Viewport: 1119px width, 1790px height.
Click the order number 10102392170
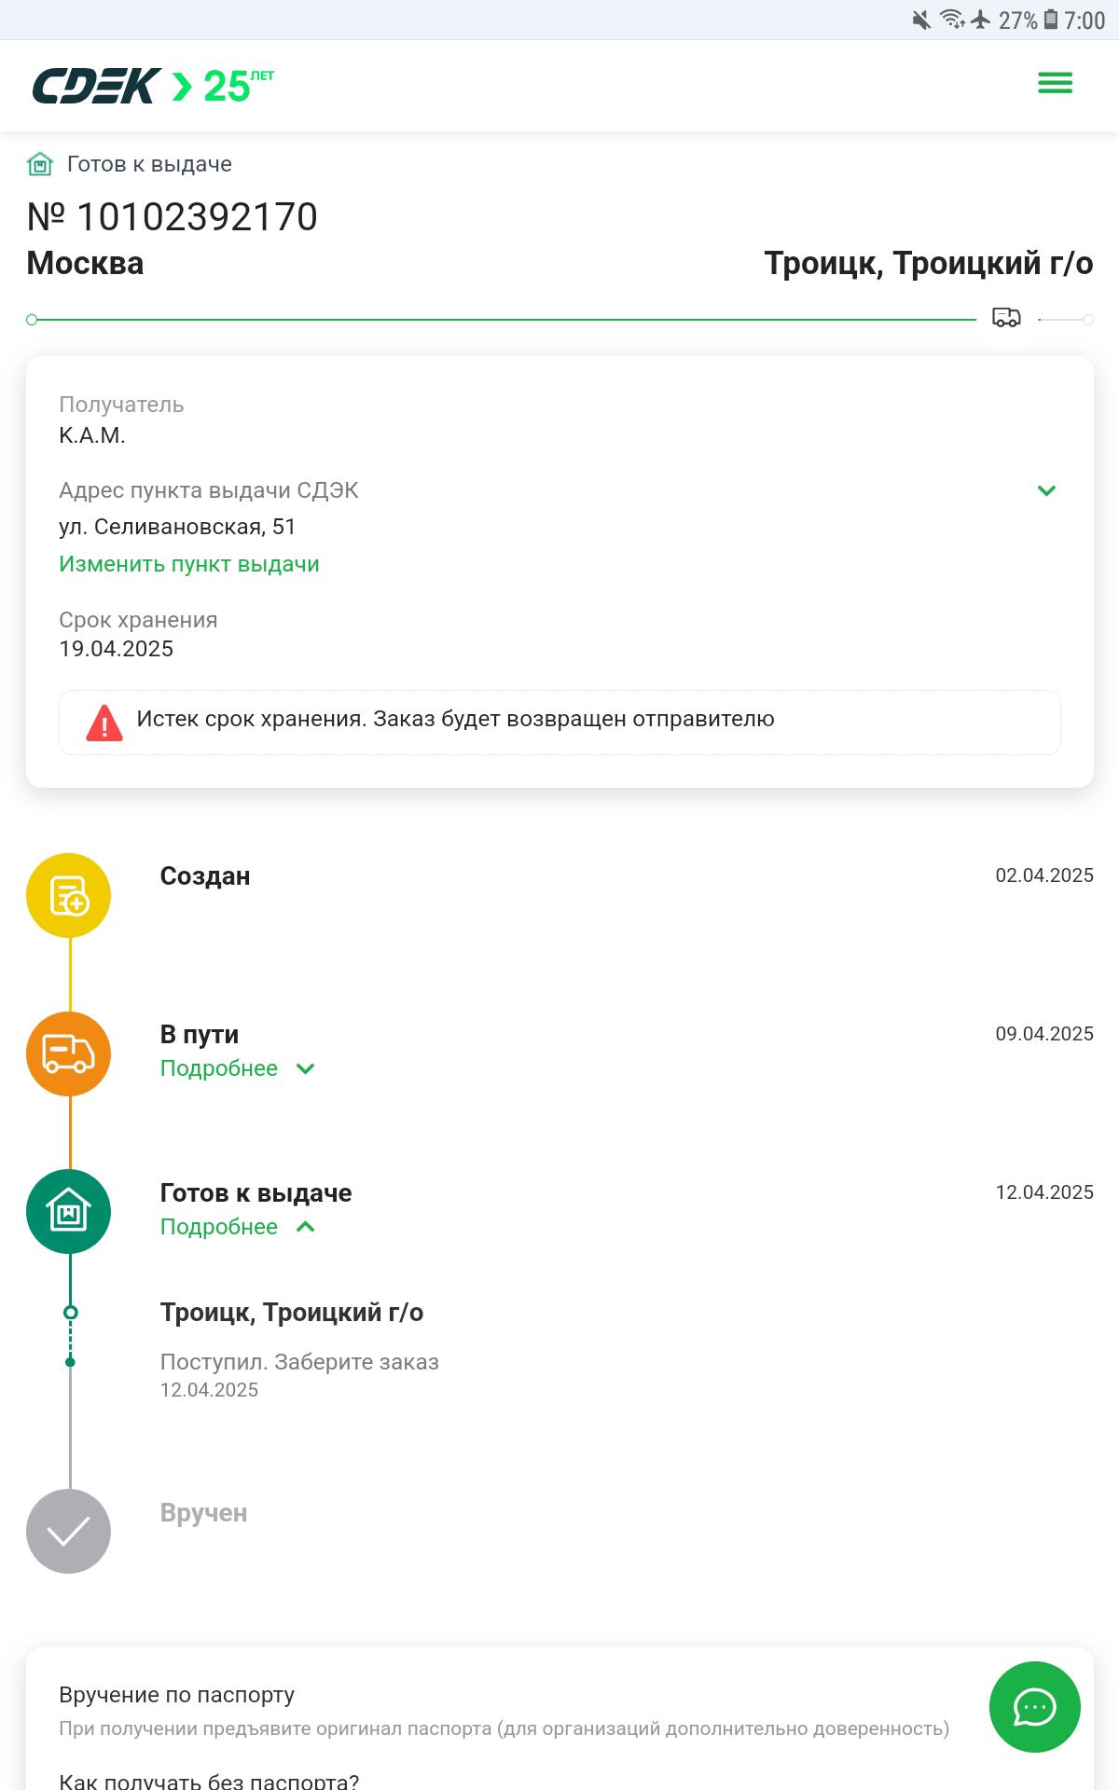click(173, 217)
